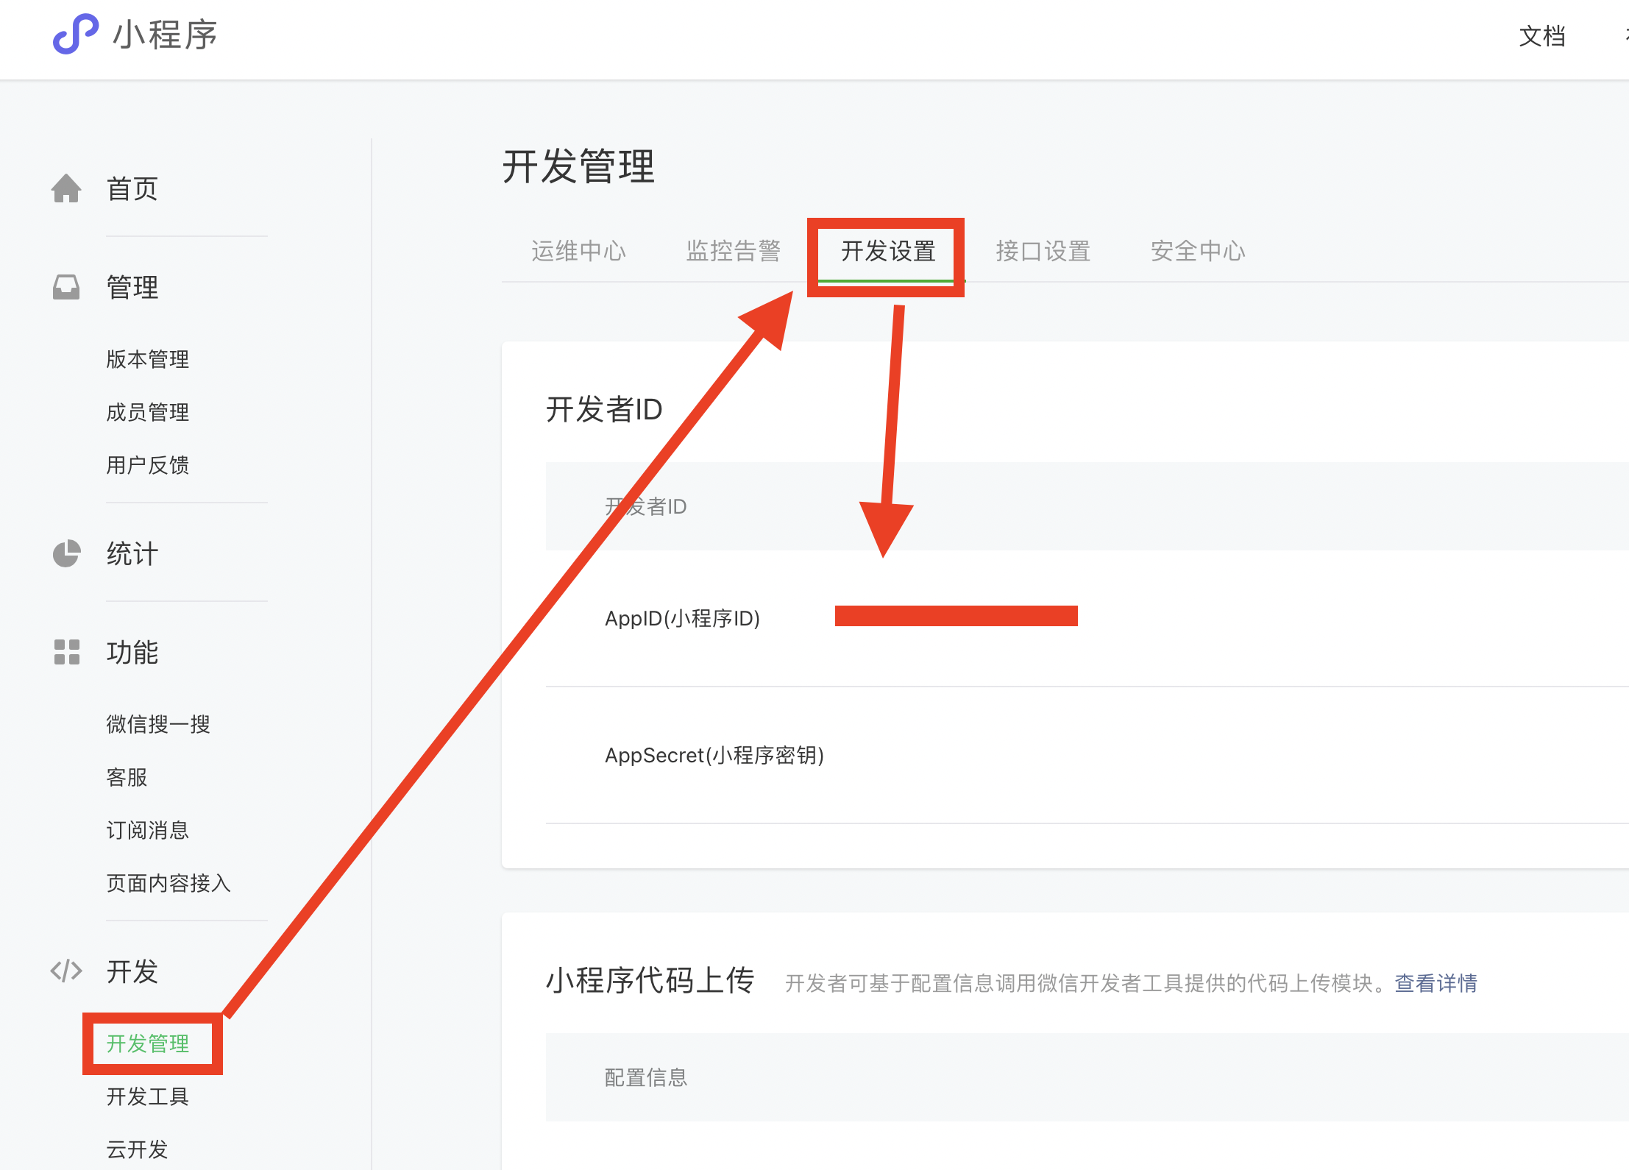Switch to the 接口设置 tab
The height and width of the screenshot is (1170, 1629).
1043,251
